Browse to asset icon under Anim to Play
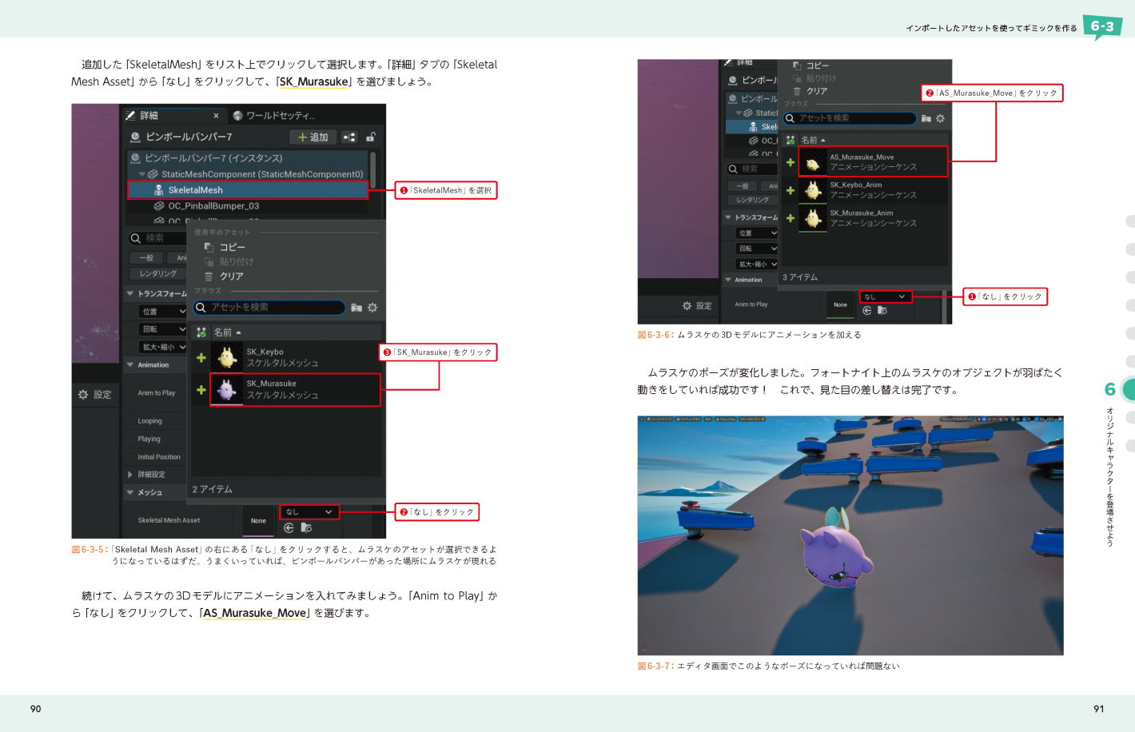The height and width of the screenshot is (732, 1135). click(x=882, y=311)
